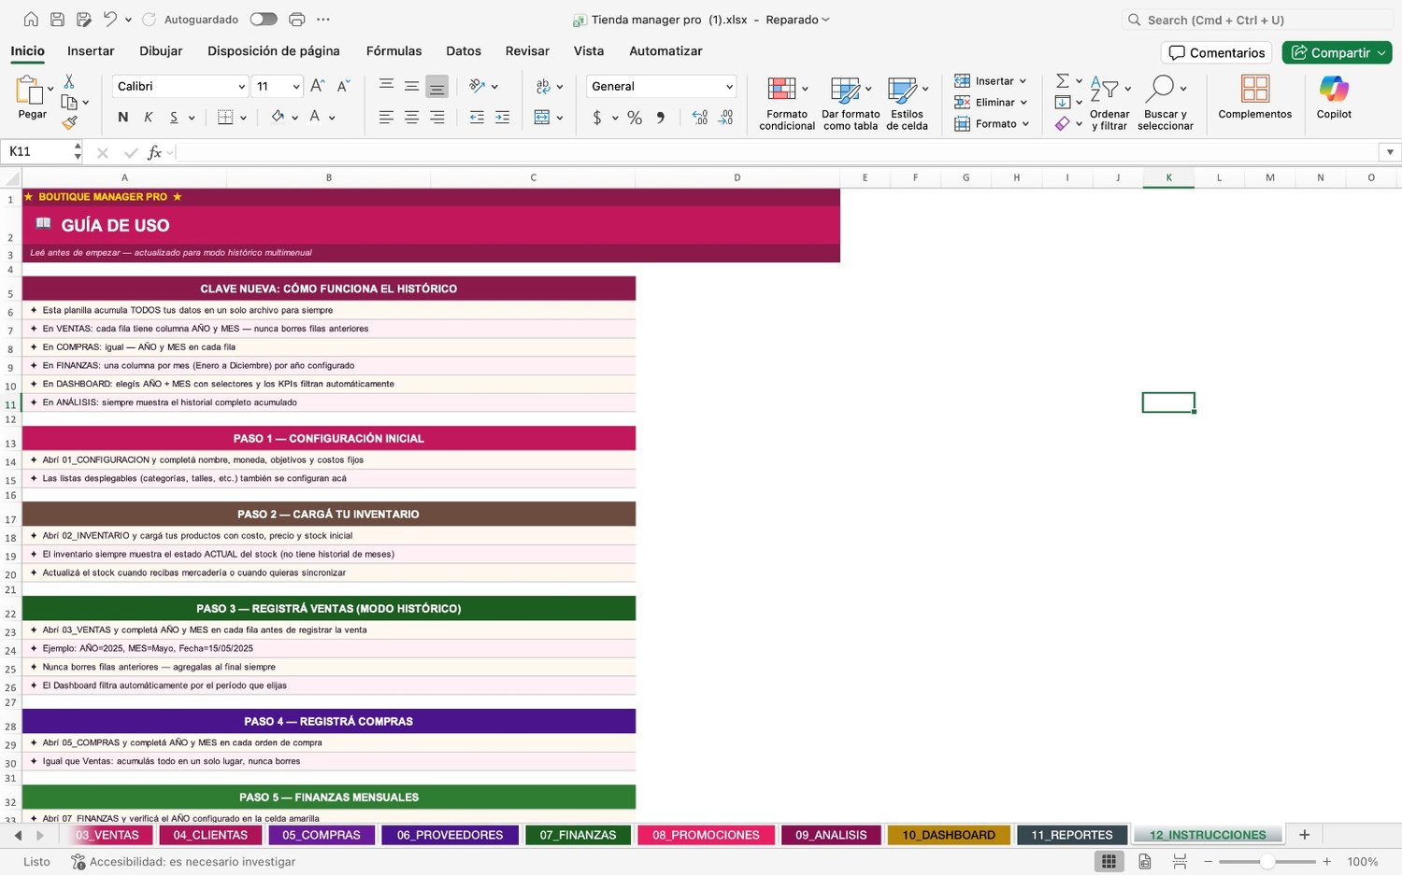Expand the formula bar with the arrow
Screen dimensions: 1402x875
tap(1390, 152)
